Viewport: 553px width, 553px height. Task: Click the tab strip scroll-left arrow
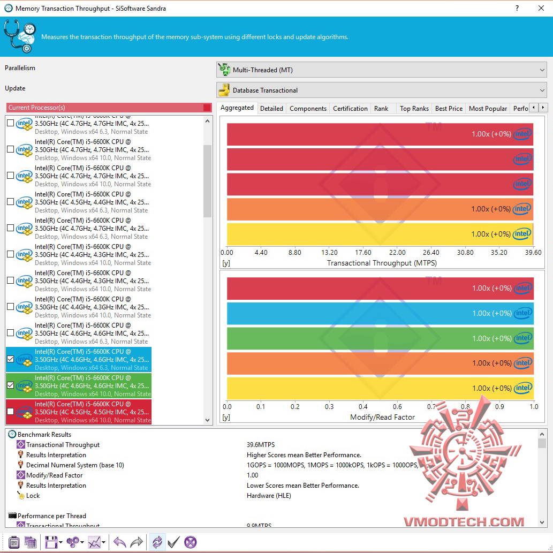[x=534, y=108]
